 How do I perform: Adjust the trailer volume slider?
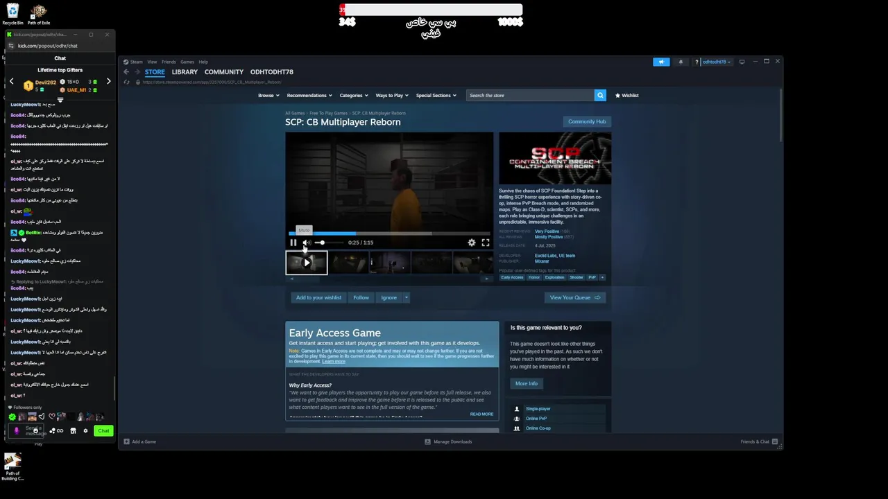328,243
